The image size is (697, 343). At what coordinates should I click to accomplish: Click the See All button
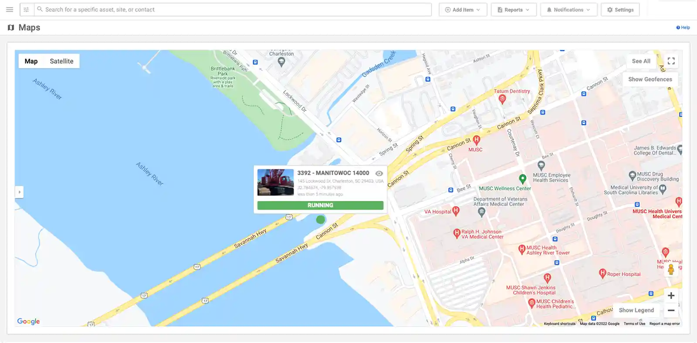(x=641, y=61)
